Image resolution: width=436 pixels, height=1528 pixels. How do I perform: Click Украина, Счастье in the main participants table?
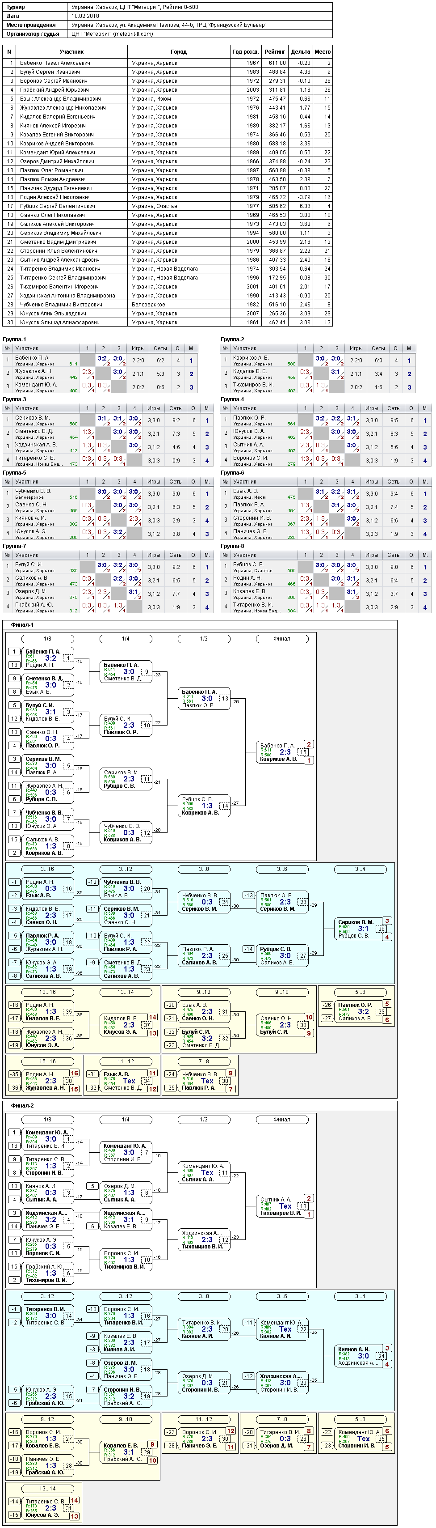[154, 206]
